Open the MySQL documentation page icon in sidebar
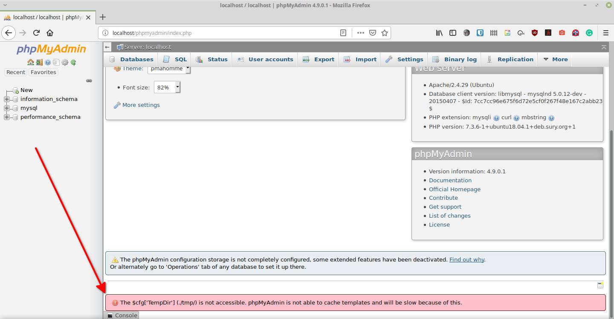 point(56,62)
